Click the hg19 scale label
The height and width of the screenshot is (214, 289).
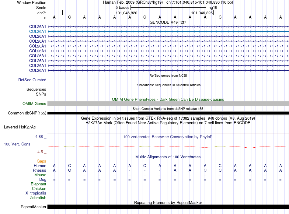213,8
